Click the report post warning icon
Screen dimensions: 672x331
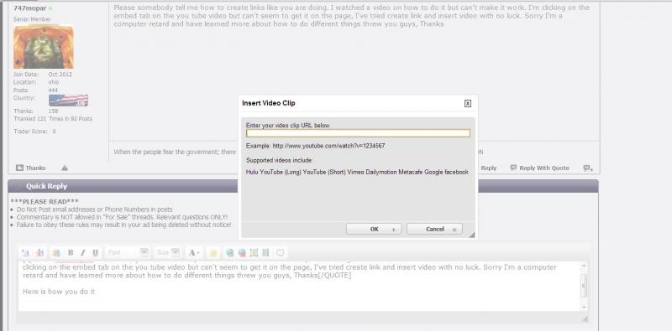65,168
